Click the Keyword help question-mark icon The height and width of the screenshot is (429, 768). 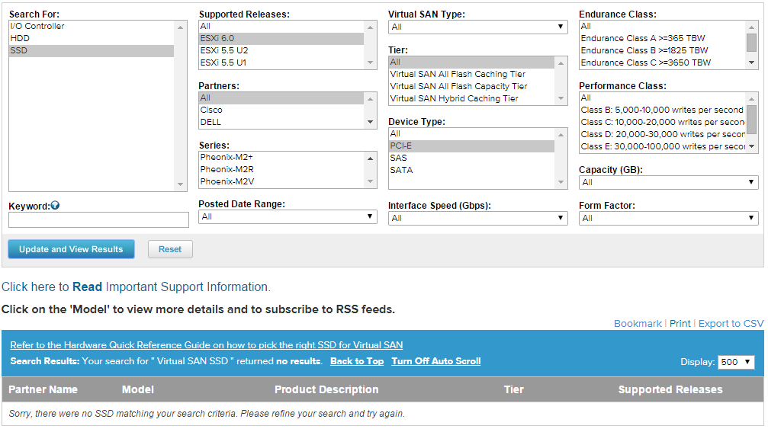coord(55,206)
